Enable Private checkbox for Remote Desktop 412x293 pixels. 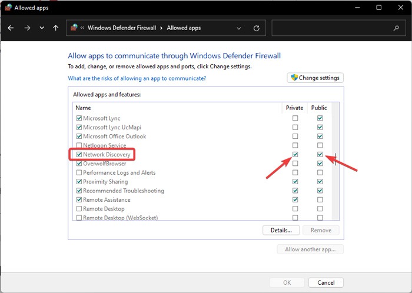pyautogui.click(x=295, y=209)
